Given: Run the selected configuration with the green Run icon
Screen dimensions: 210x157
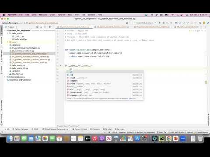Looking at the screenshot, I should click(x=160, y=23).
